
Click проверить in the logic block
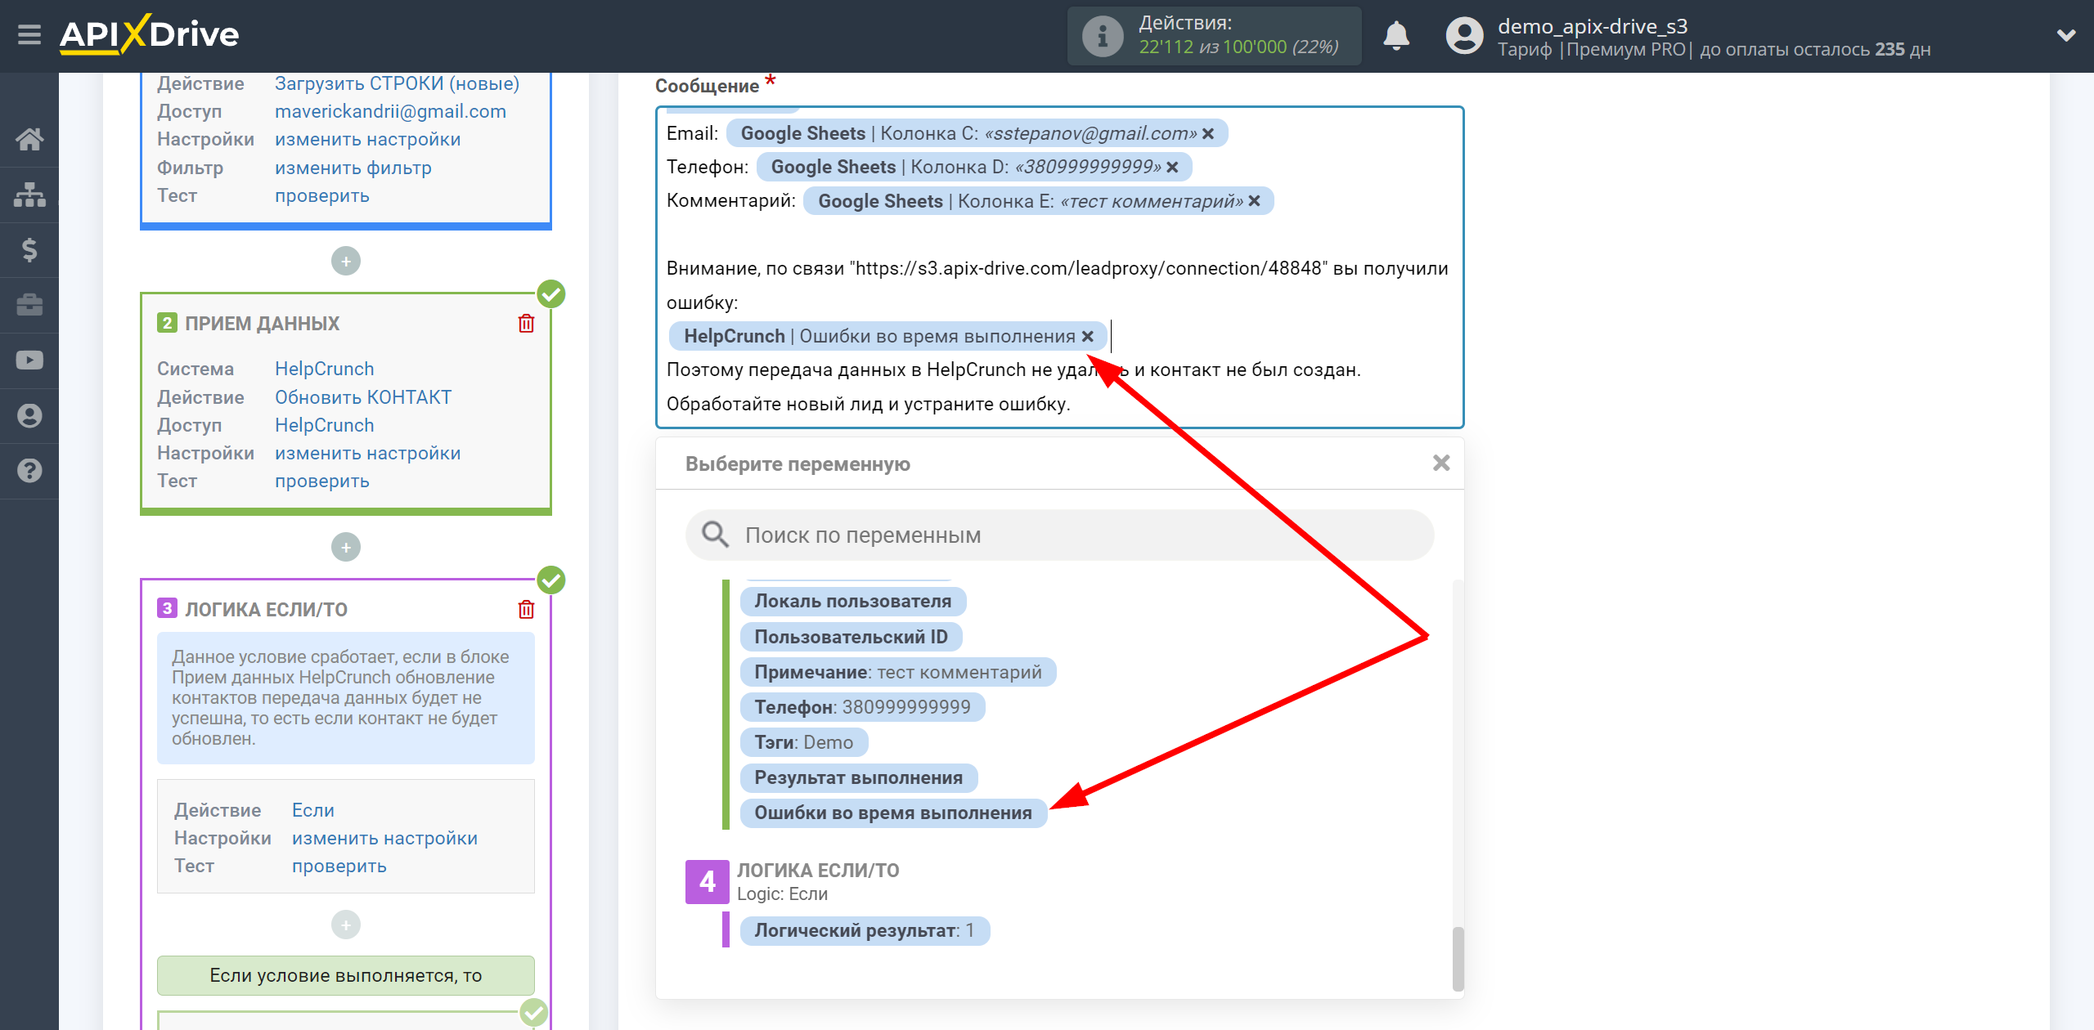coord(339,866)
